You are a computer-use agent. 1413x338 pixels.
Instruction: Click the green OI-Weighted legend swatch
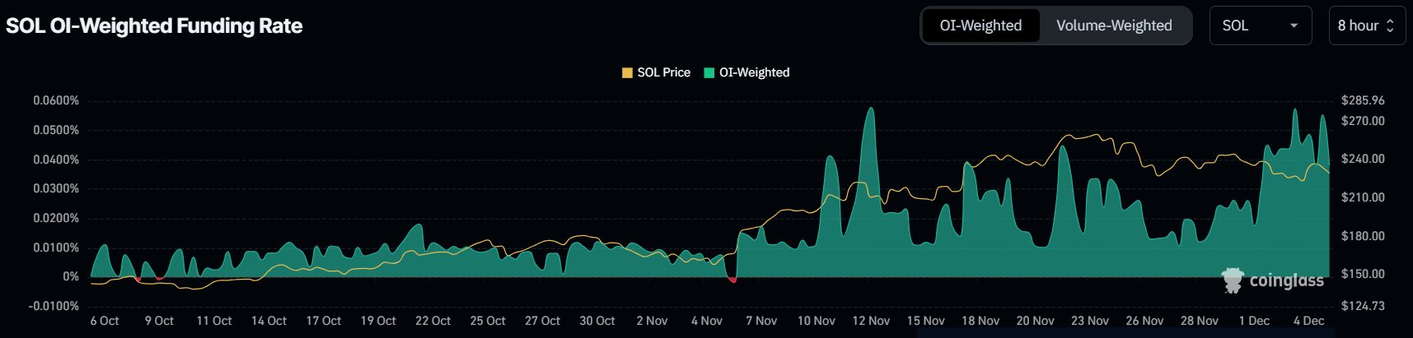click(709, 72)
